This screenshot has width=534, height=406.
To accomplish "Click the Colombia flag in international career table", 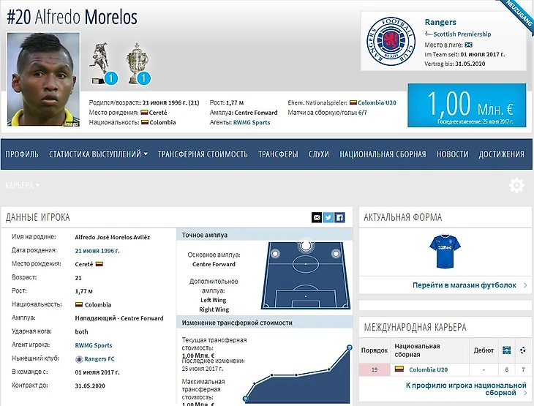I will 399,369.
